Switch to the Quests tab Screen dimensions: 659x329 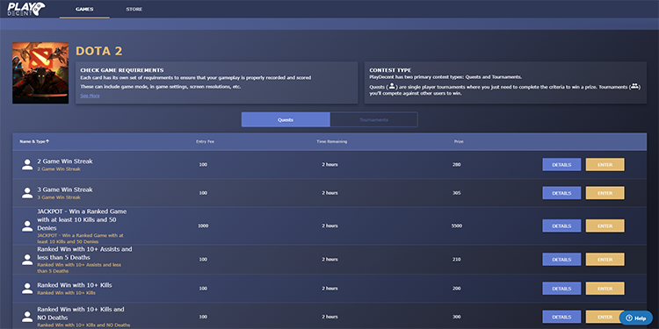pos(286,119)
